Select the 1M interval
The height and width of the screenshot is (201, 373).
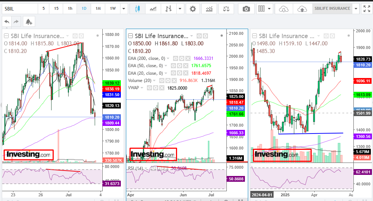click(x=98, y=9)
